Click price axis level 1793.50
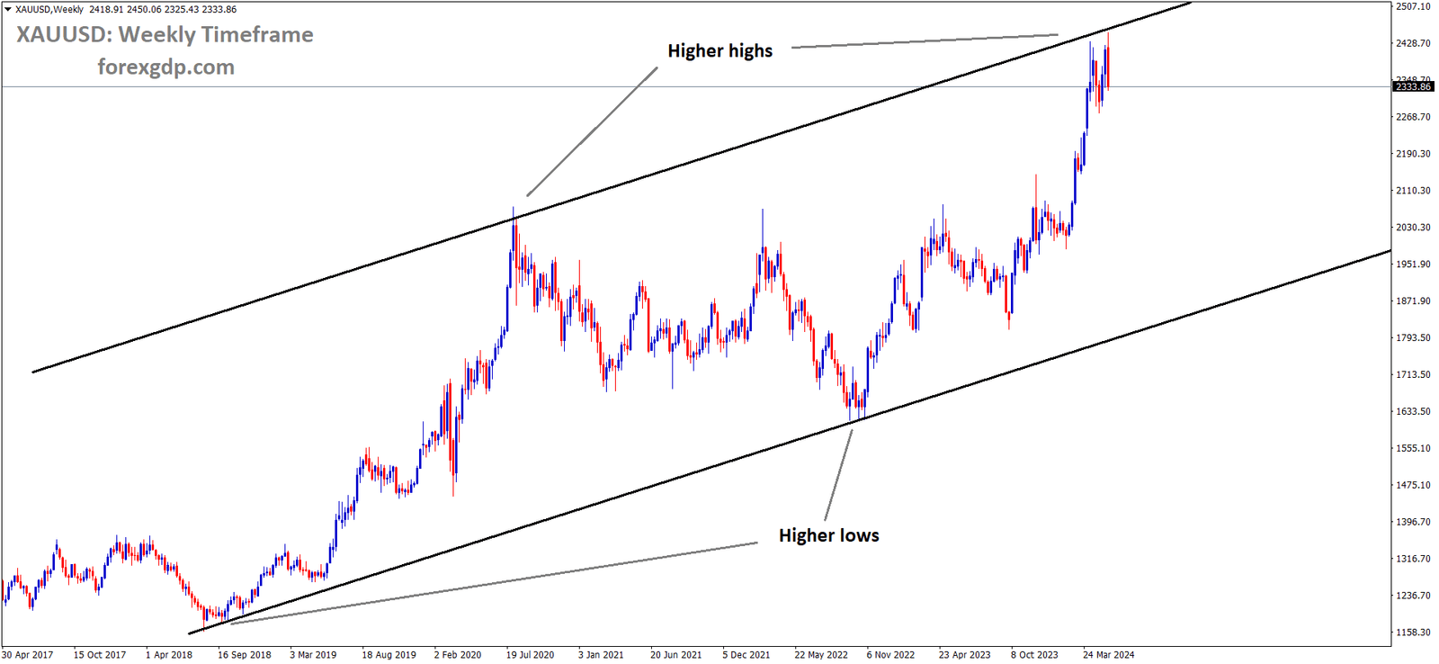The image size is (1439, 664). point(1413,338)
